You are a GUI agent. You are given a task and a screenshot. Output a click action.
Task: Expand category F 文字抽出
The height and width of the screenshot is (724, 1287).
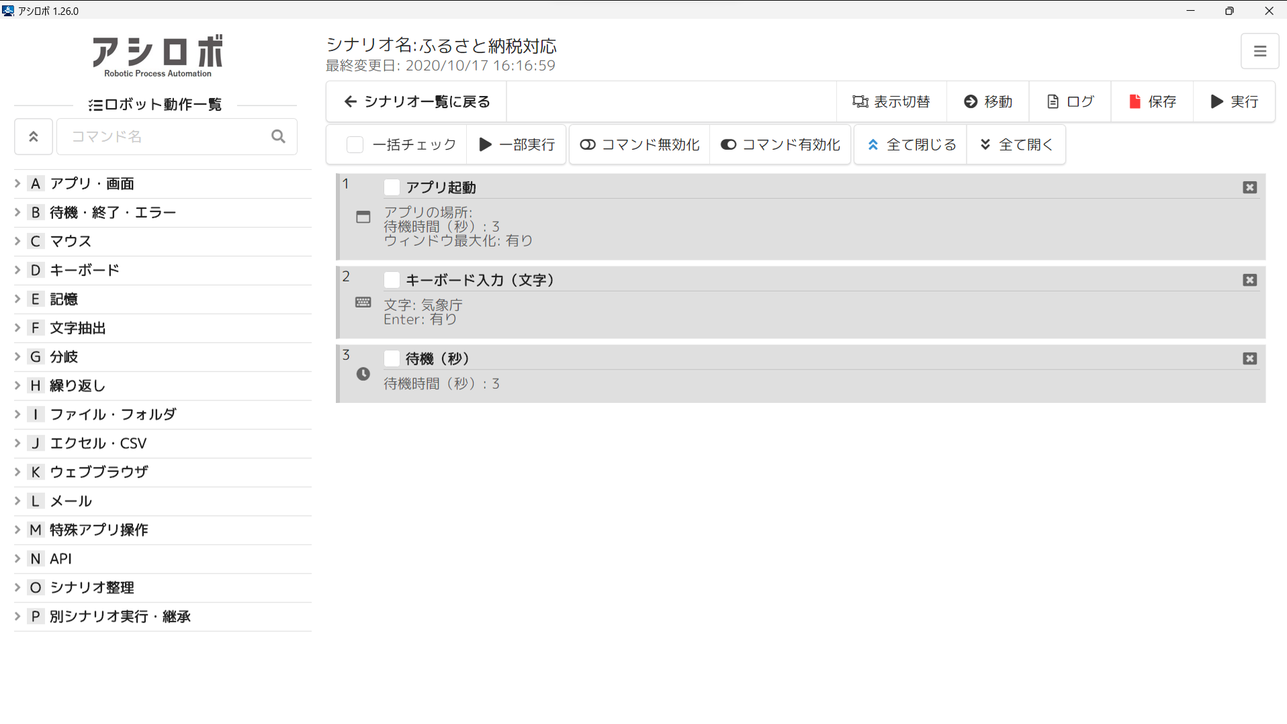[x=163, y=328]
